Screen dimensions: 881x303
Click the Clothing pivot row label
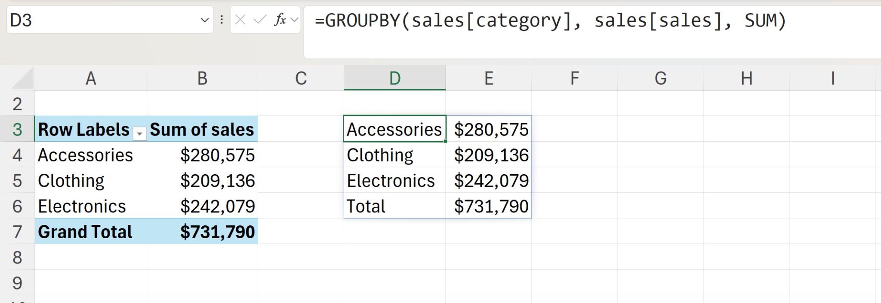click(71, 181)
